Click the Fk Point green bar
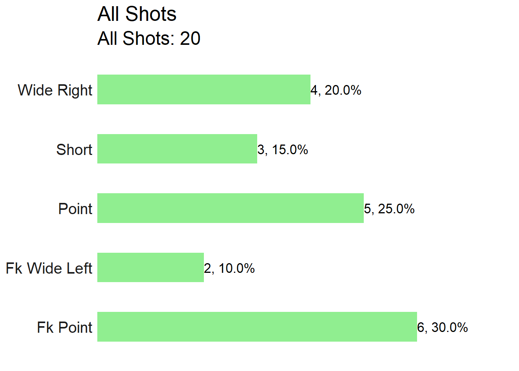The width and height of the screenshot is (519, 371). point(257,327)
